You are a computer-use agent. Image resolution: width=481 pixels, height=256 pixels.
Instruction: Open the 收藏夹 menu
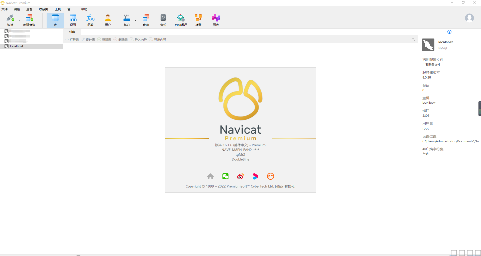pos(44,9)
